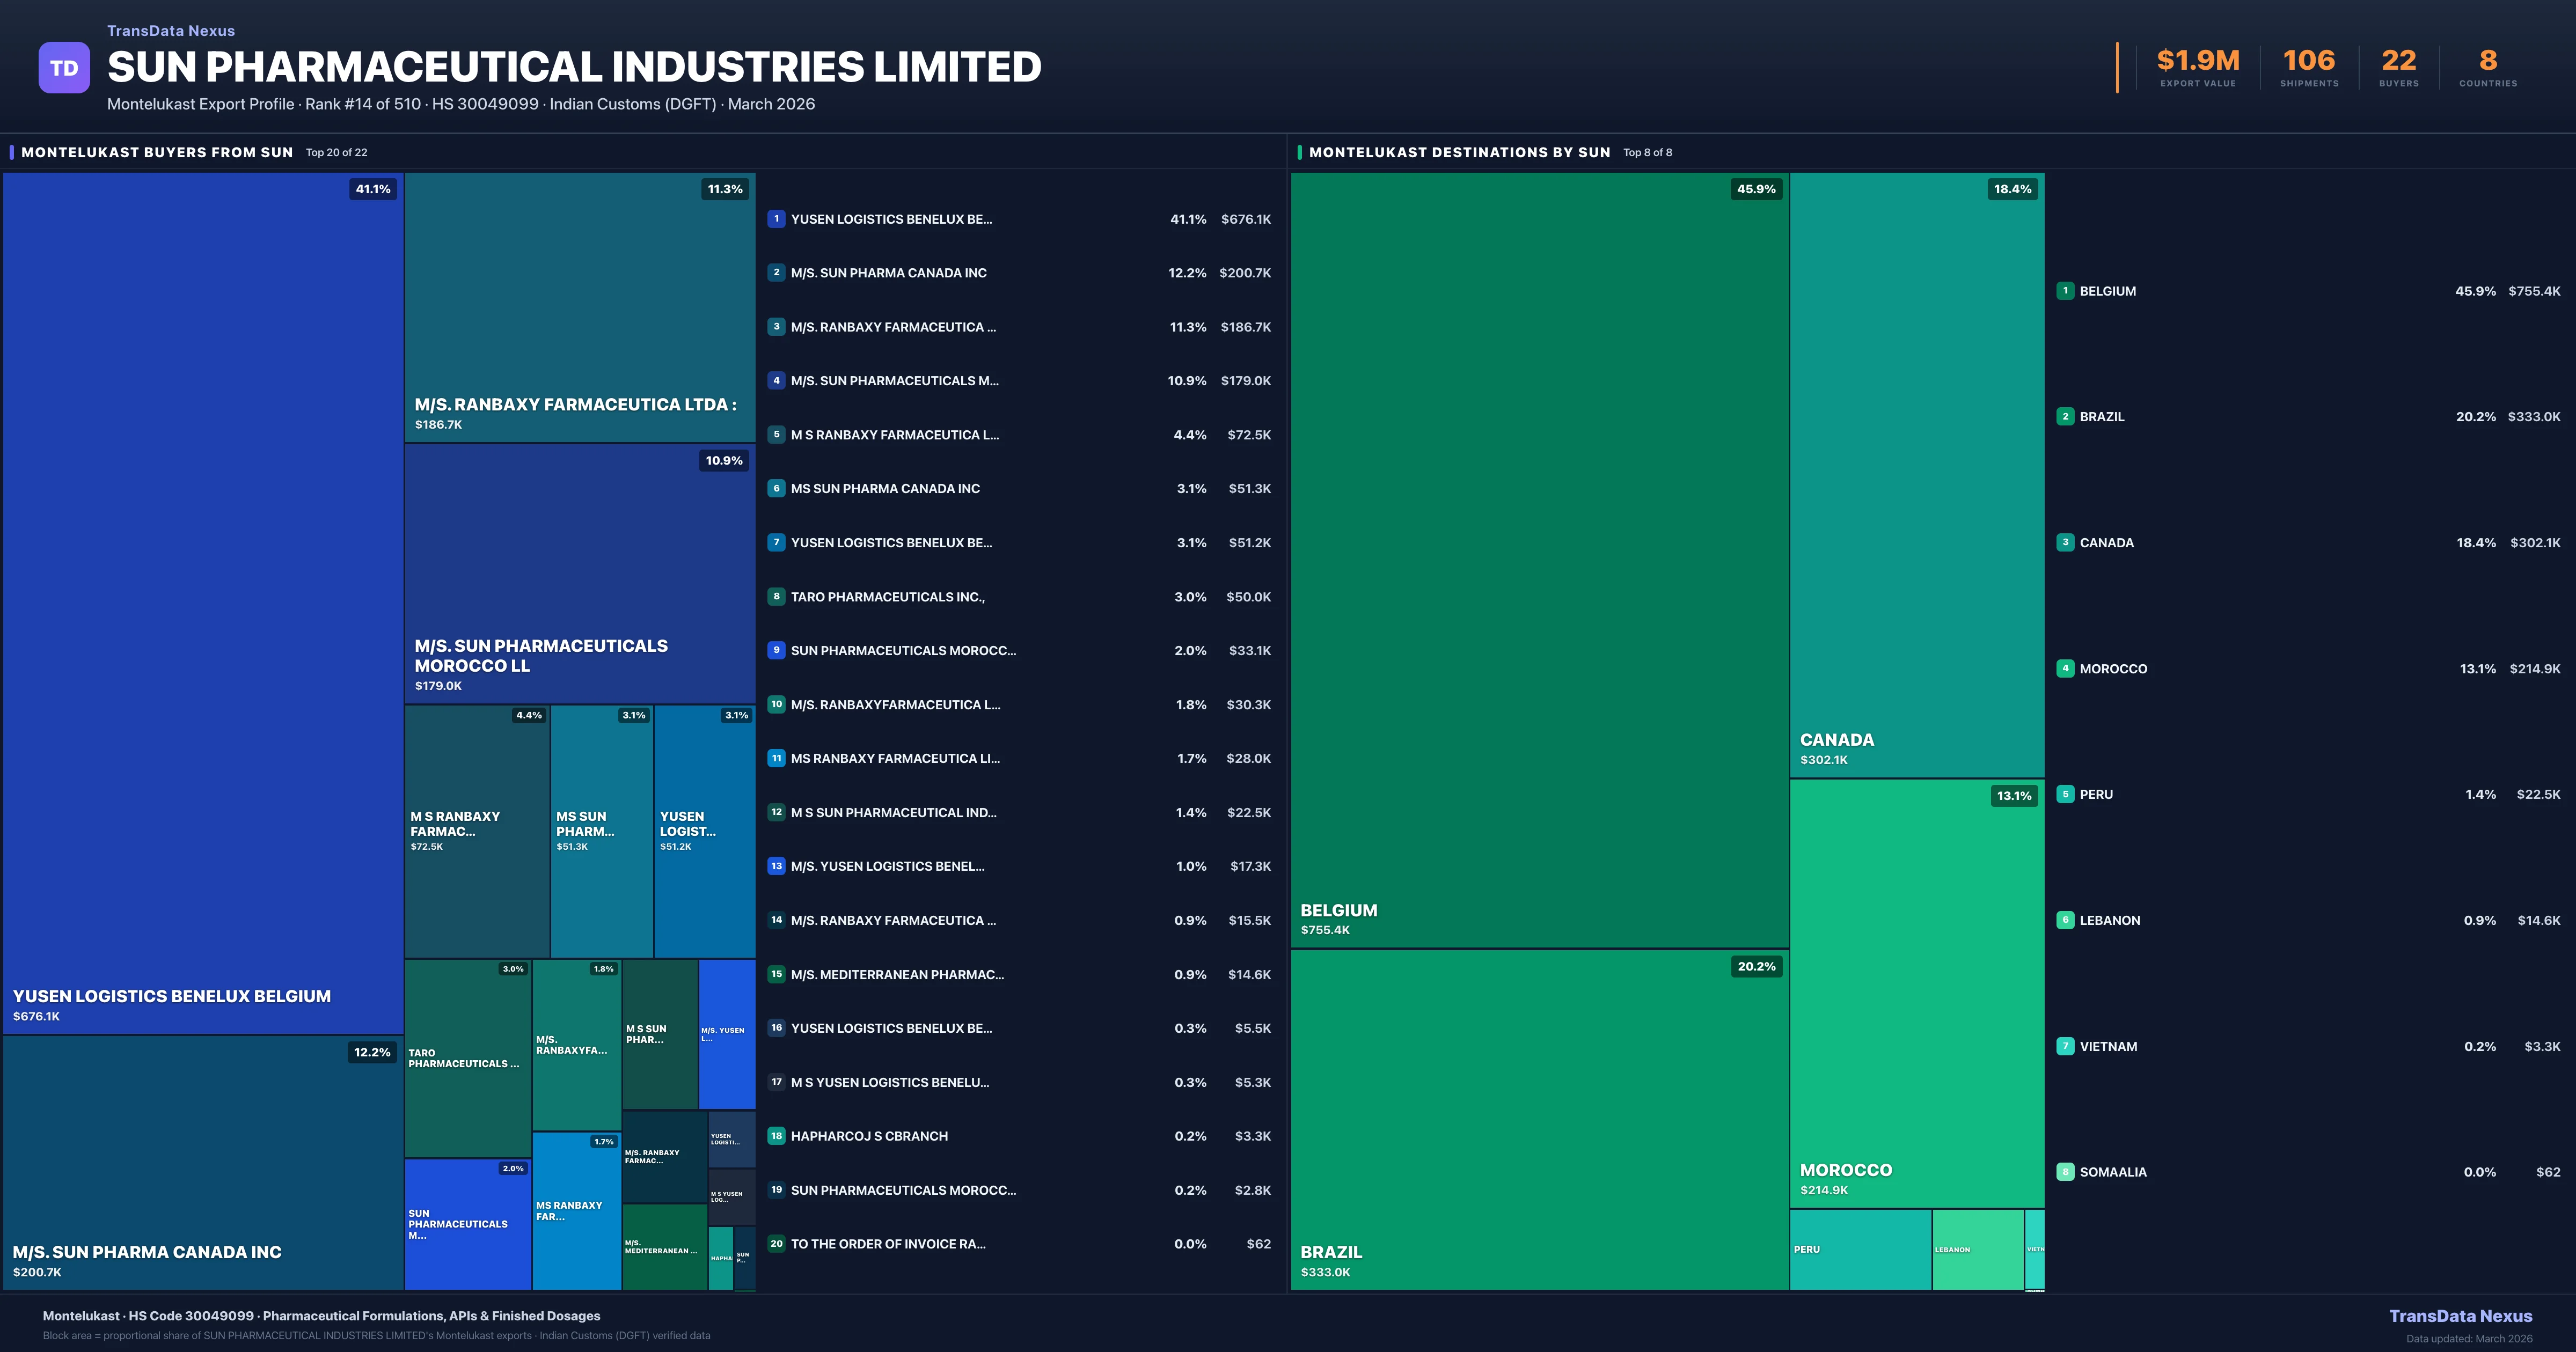Click rank badge 1 beside Yusen Logistics

[776, 219]
